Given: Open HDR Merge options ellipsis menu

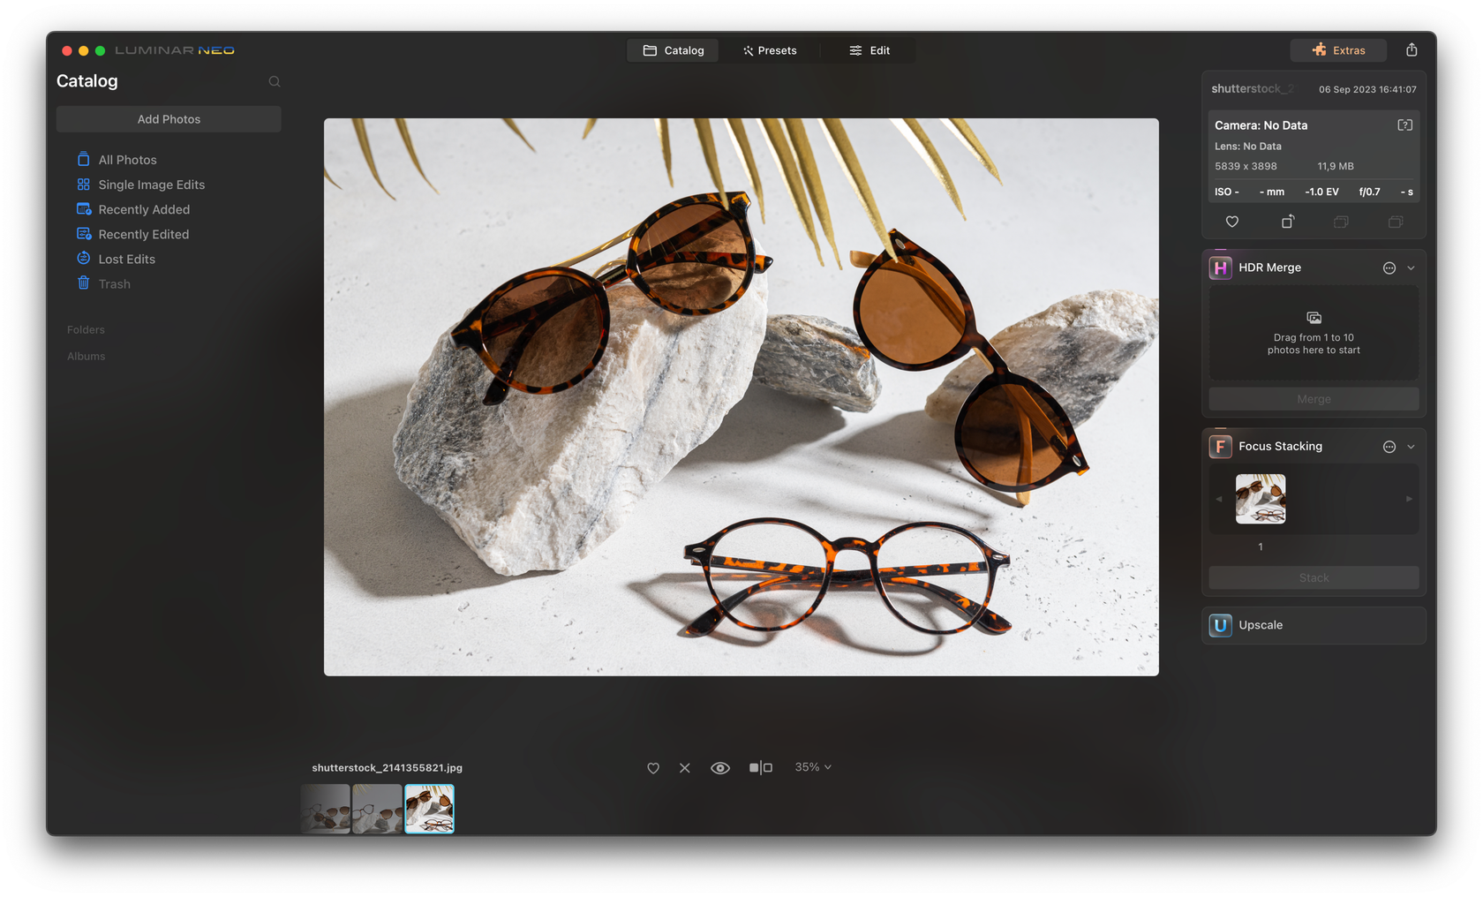Looking at the screenshot, I should coord(1389,268).
